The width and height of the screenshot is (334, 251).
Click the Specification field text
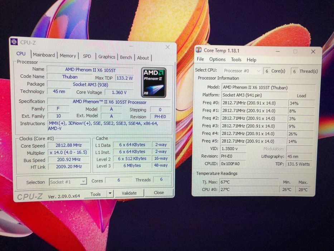[x=110, y=102]
